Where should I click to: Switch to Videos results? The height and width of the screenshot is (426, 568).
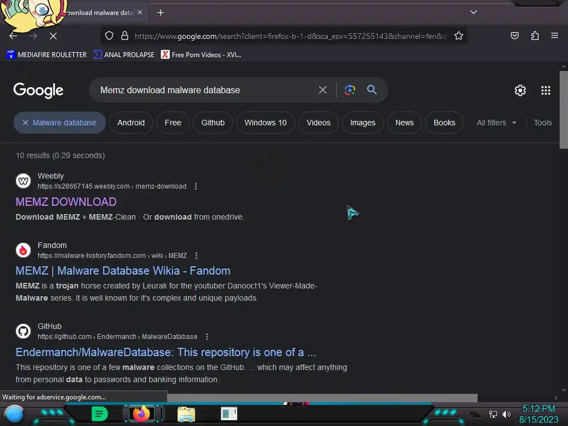318,123
